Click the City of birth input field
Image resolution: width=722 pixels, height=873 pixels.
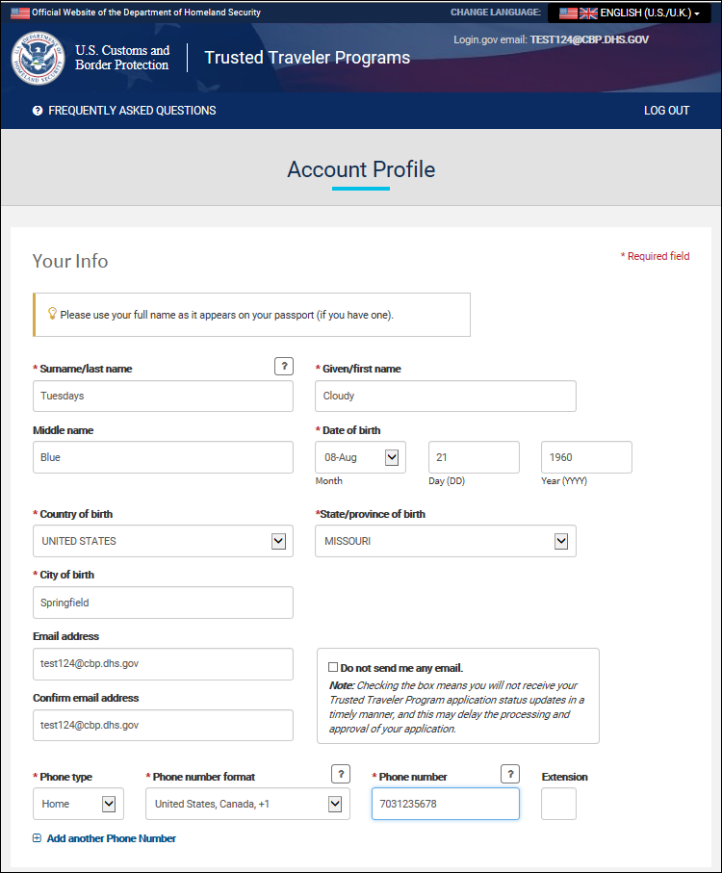[x=163, y=603]
